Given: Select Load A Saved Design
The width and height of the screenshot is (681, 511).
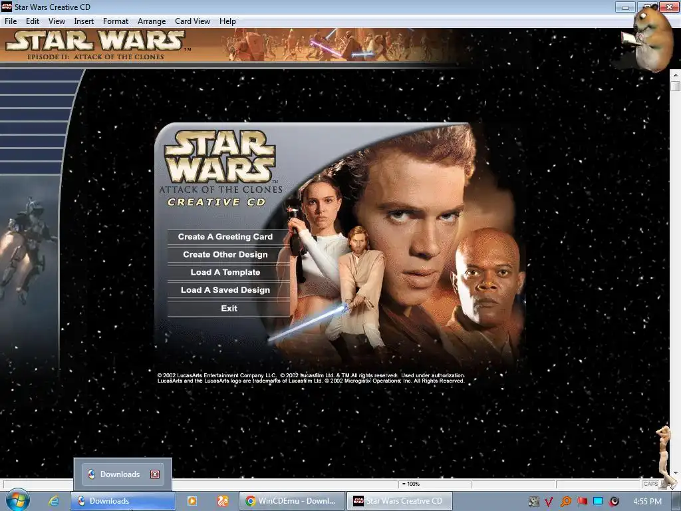Looking at the screenshot, I should (x=229, y=290).
